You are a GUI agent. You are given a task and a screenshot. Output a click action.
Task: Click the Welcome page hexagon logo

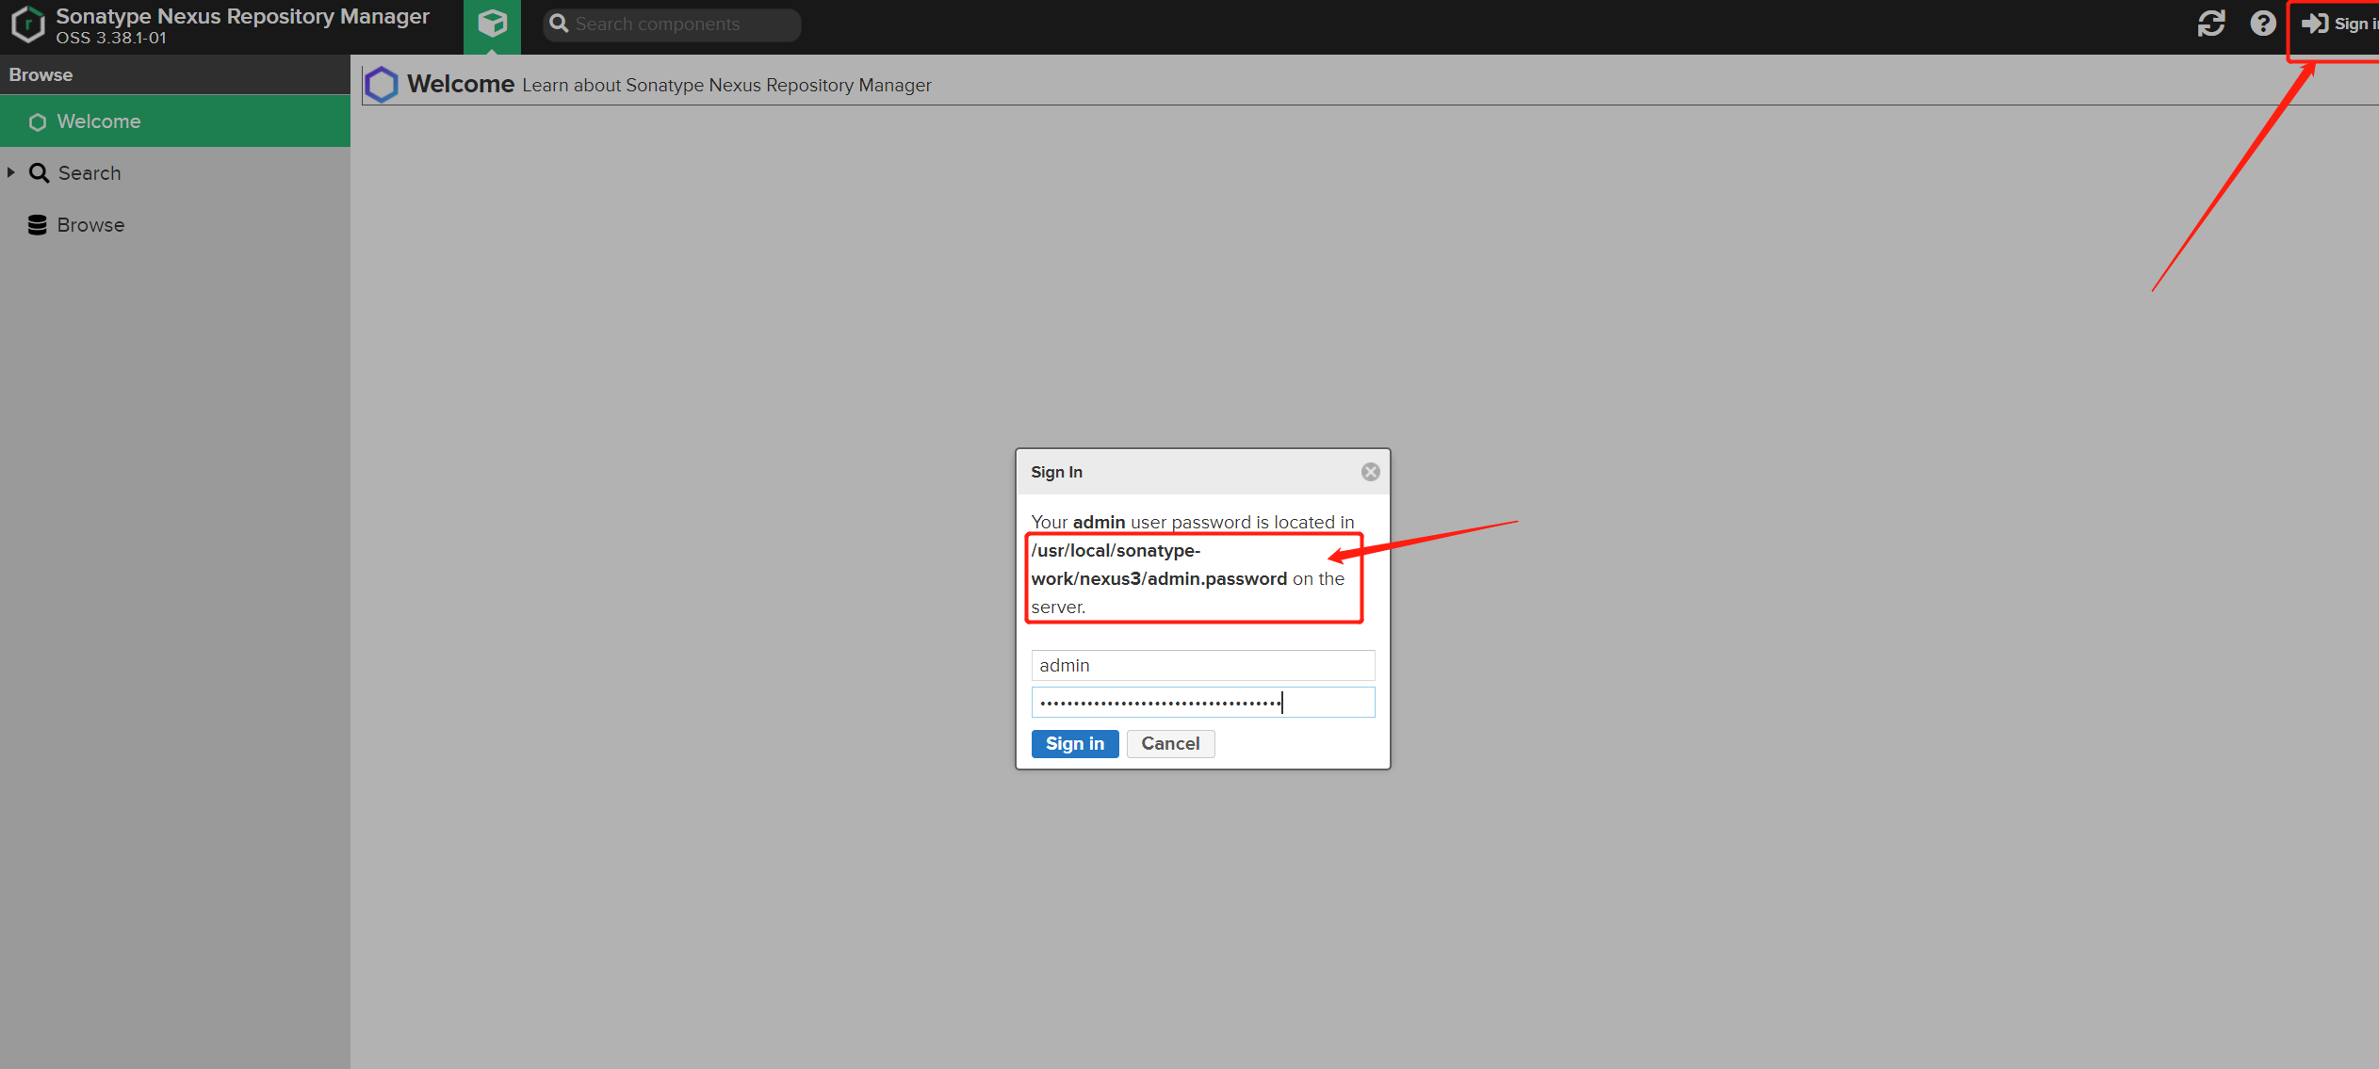[382, 85]
